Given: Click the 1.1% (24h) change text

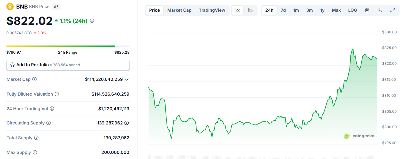Looking at the screenshot, I should [74, 21].
